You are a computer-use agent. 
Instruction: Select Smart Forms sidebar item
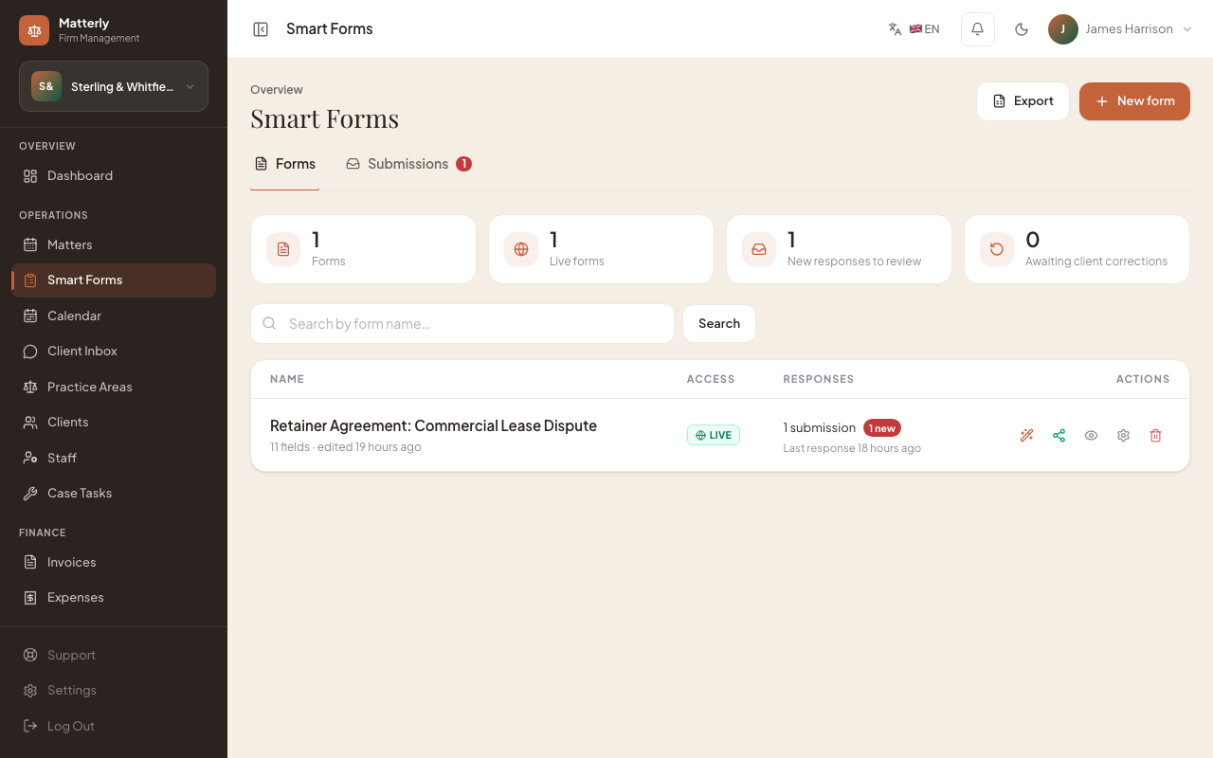tap(114, 280)
